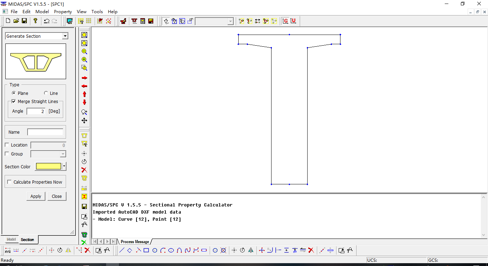Click the zoom out magnifier icon
The height and width of the screenshot is (266, 488).
tap(84, 52)
